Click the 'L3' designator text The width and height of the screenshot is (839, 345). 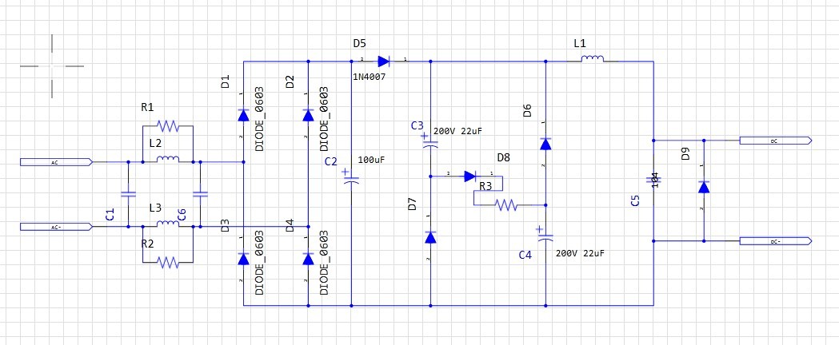[156, 208]
